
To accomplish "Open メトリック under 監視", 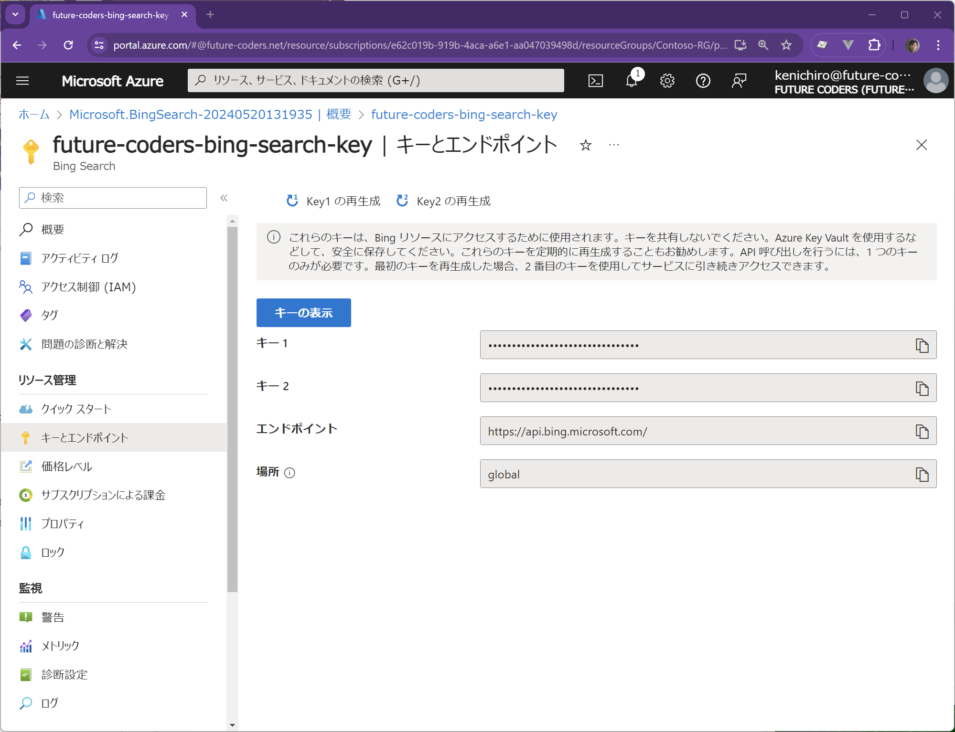I will pos(60,646).
